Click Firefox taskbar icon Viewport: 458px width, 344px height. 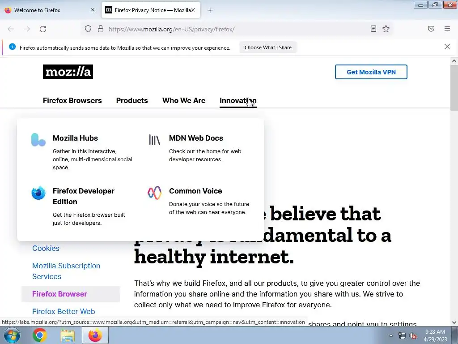click(x=95, y=335)
